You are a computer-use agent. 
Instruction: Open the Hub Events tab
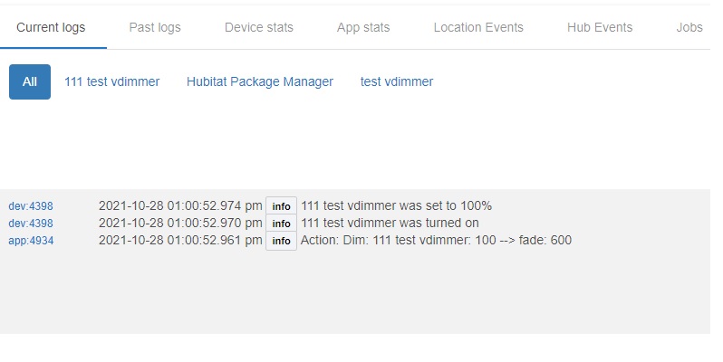(600, 28)
